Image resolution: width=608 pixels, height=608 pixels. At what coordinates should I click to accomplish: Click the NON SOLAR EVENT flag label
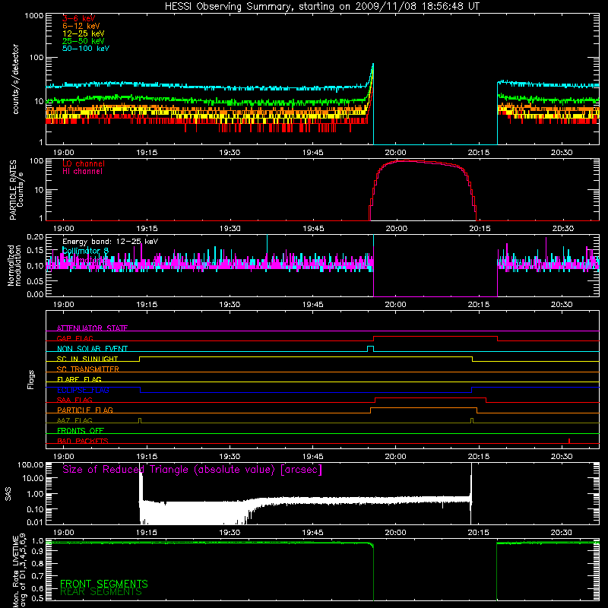click(x=92, y=349)
